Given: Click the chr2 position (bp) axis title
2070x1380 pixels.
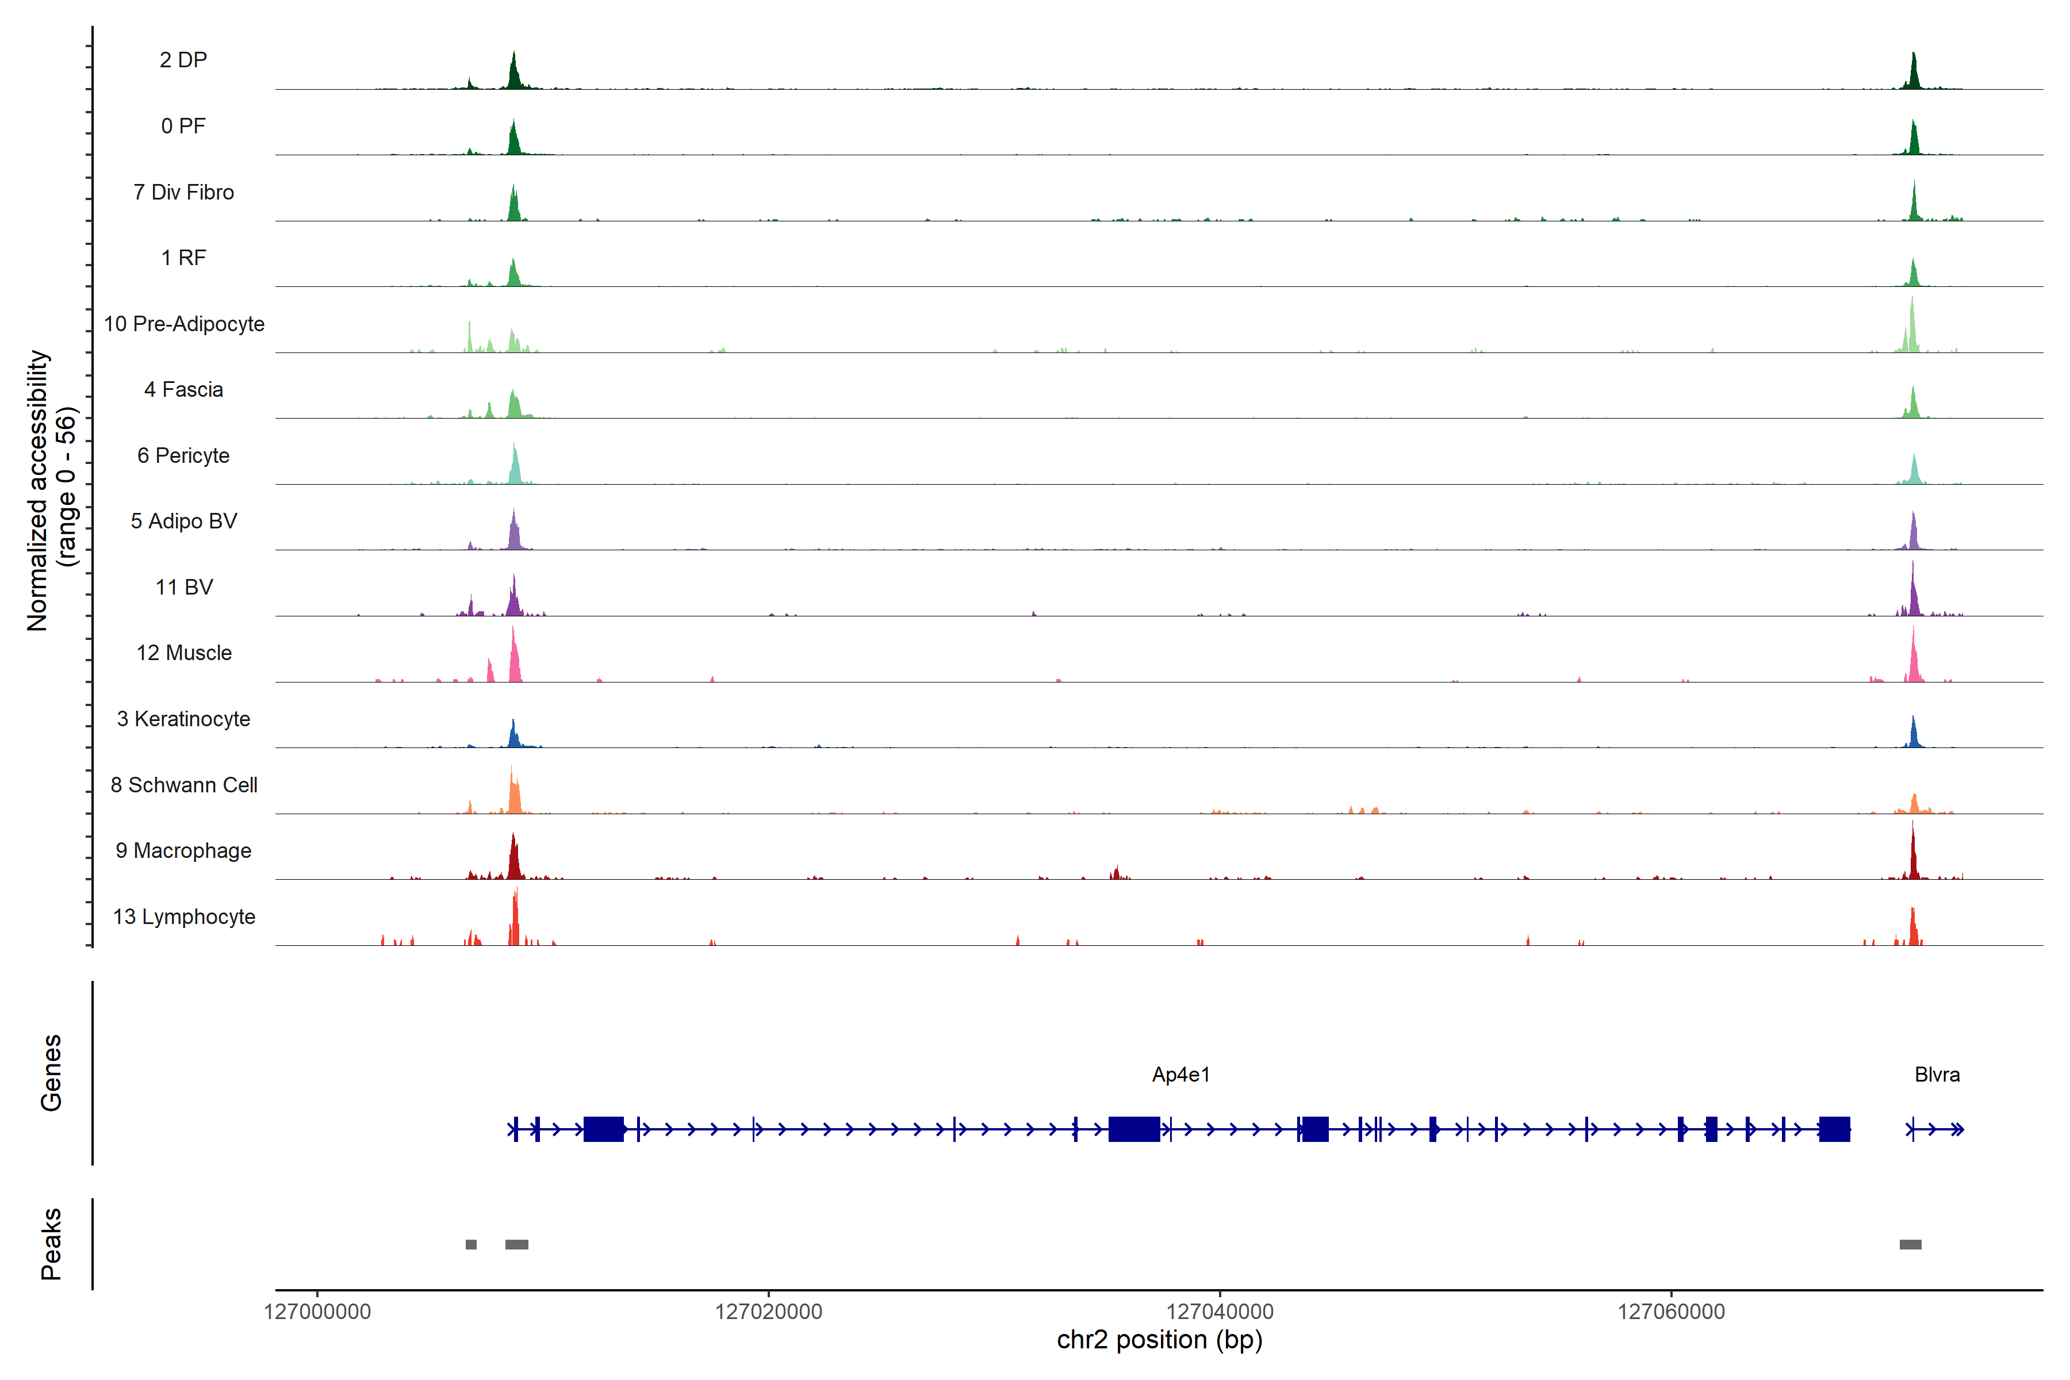Looking at the screenshot, I should [x=1159, y=1340].
